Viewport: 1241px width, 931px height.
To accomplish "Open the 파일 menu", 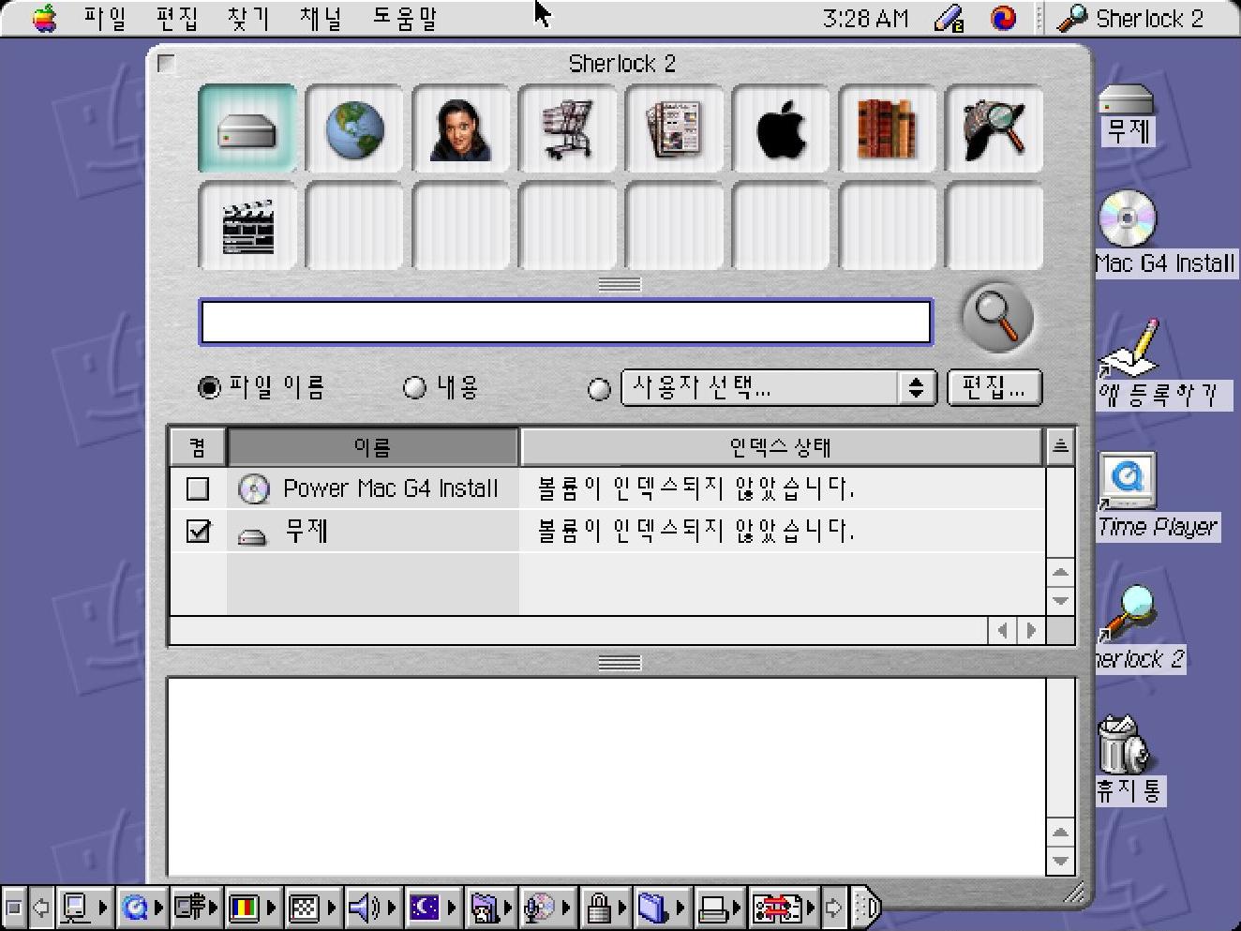I will 105,18.
